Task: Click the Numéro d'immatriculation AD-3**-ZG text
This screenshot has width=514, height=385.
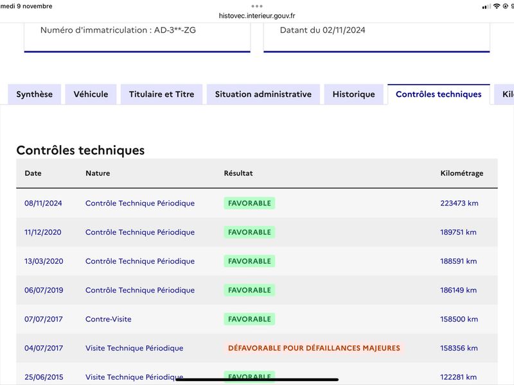Action: [x=118, y=30]
